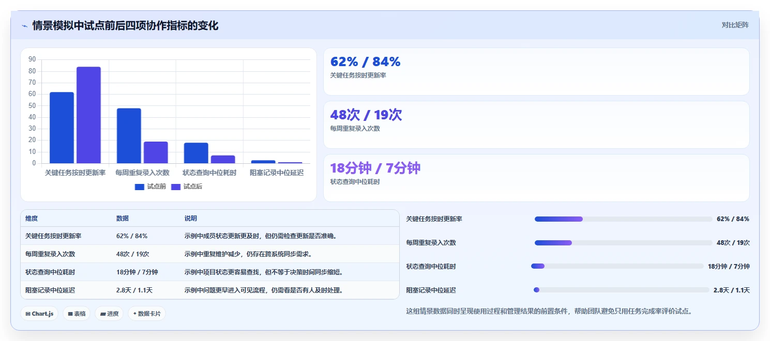Click the lightning icon beside the title

24,26
